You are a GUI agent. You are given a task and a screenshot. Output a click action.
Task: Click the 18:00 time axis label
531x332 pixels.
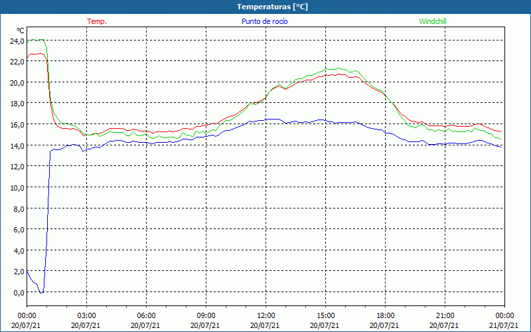(x=386, y=316)
